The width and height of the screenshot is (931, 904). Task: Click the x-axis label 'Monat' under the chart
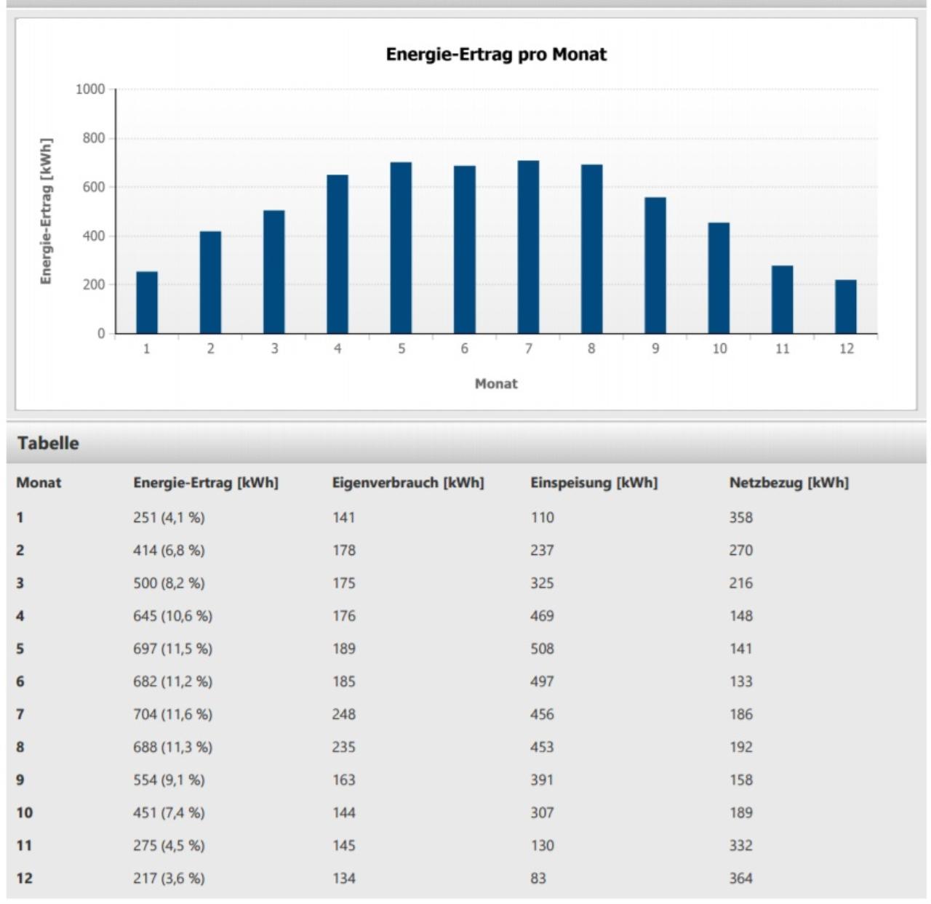pyautogui.click(x=496, y=384)
